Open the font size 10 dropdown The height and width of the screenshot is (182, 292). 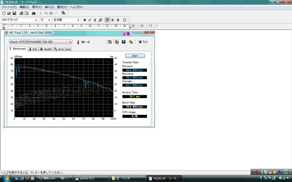tap(49, 20)
